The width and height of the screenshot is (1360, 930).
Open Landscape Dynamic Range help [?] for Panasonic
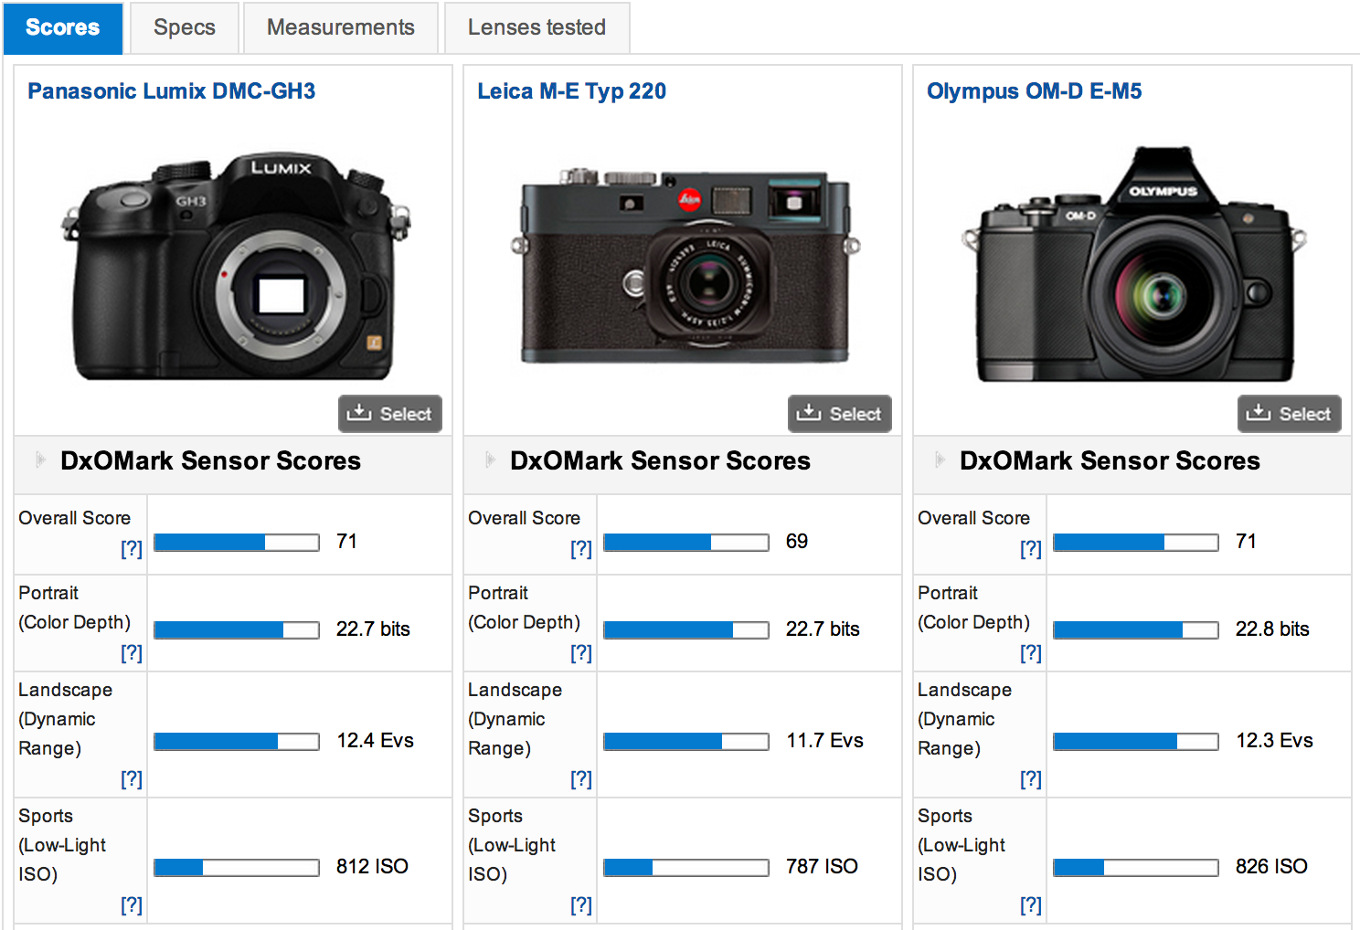point(132,778)
